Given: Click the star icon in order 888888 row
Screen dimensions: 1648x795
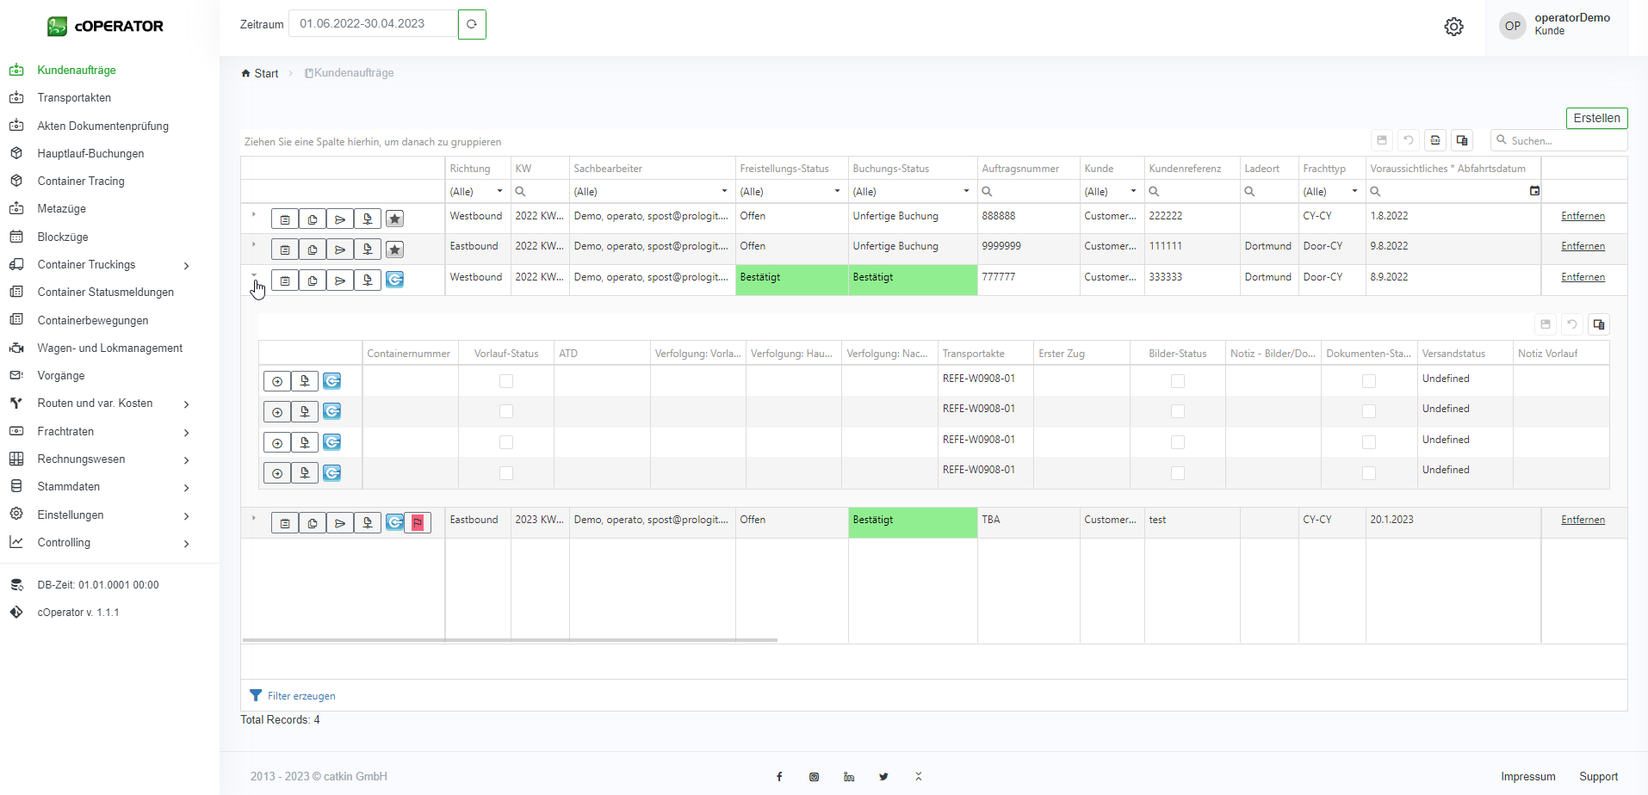Looking at the screenshot, I should click(394, 219).
